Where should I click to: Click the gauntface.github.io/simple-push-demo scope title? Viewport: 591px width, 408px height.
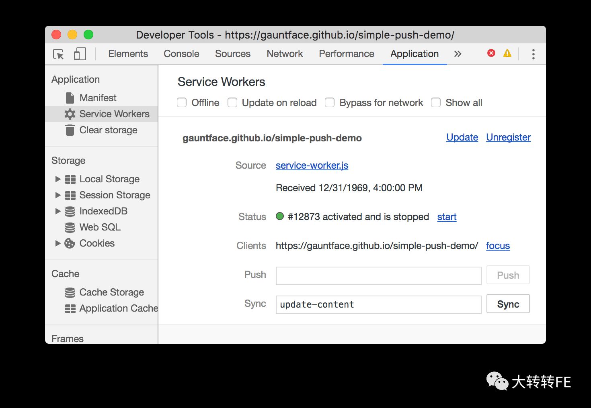[272, 138]
